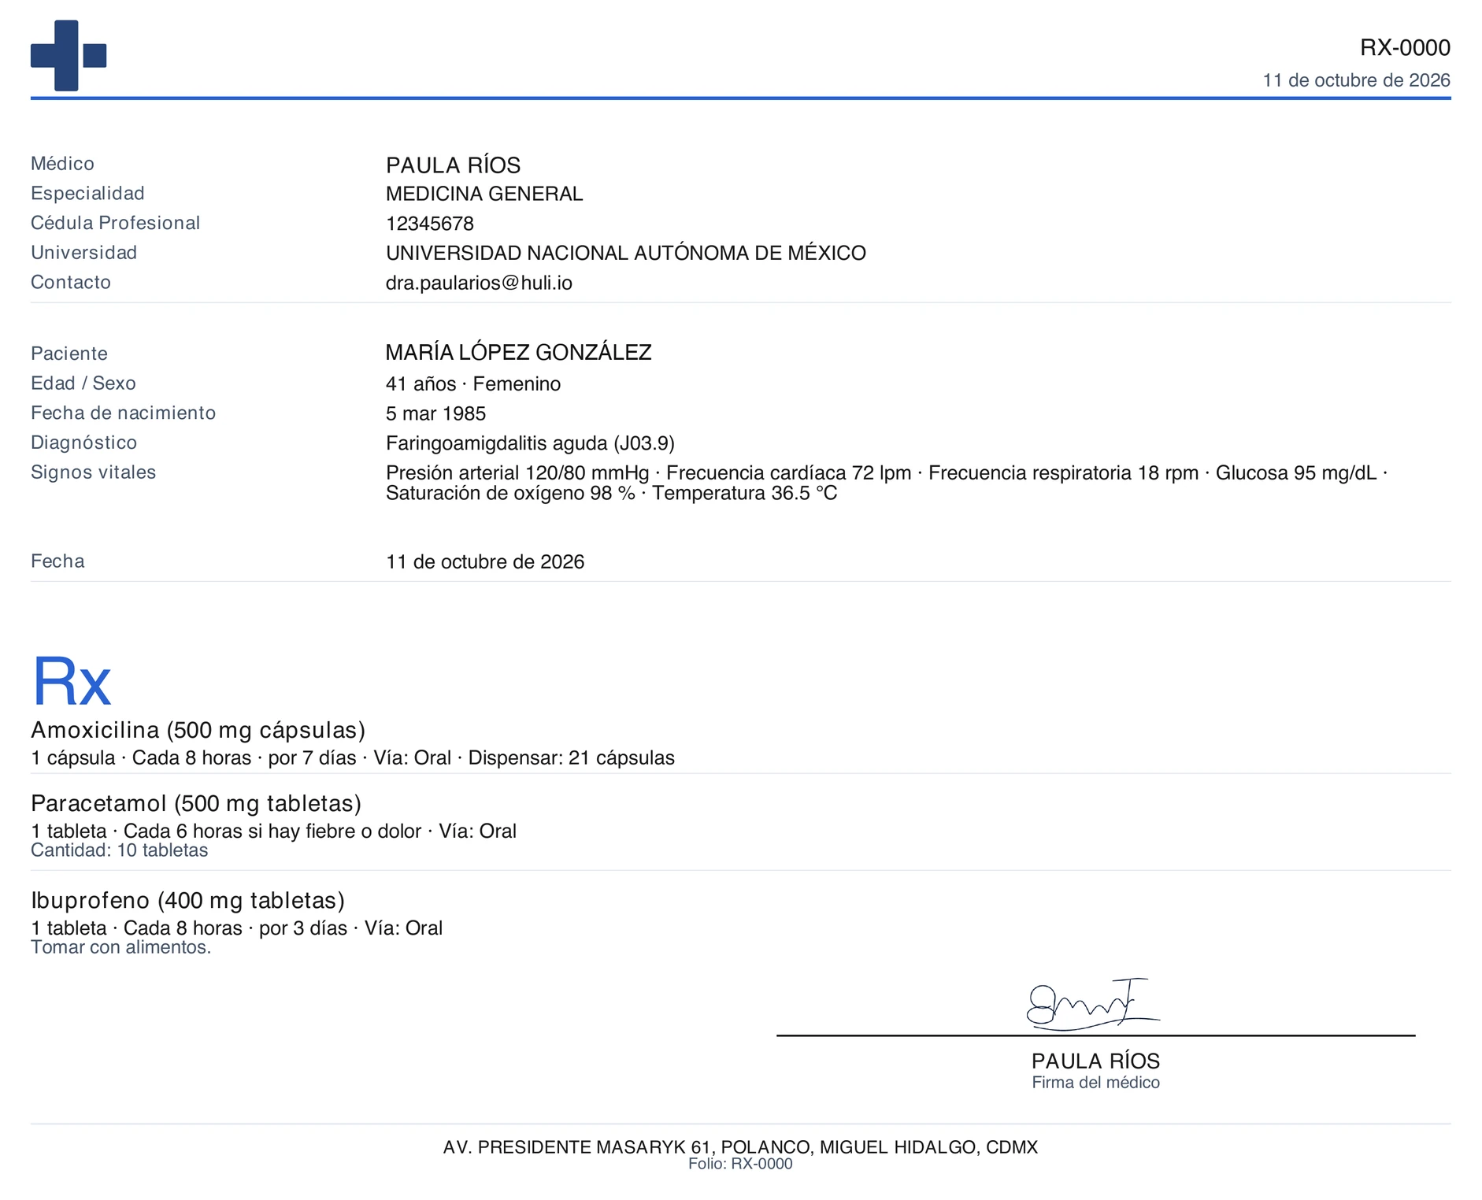Viewport: 1482px width, 1200px height.
Task: Click the Fecha de nacimiento field label
Action: pos(124,413)
